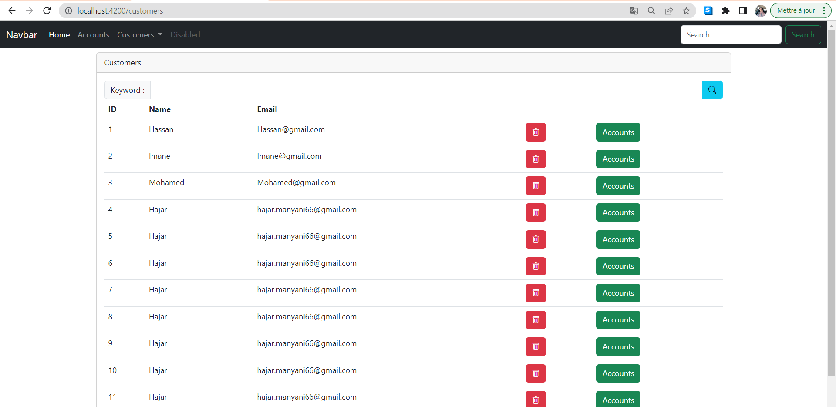Open the Accounts navbar menu item

[x=93, y=35]
